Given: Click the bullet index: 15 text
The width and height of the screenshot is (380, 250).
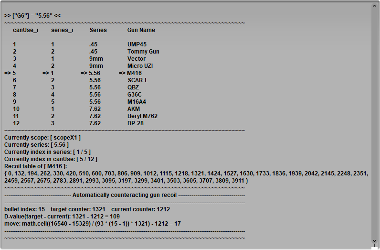Looking at the screenshot, I should pyautogui.click(x=24, y=209).
